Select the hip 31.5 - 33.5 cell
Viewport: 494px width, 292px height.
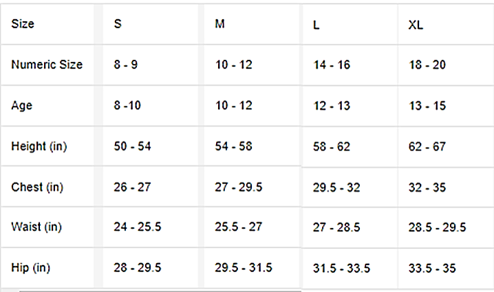pyautogui.click(x=342, y=268)
